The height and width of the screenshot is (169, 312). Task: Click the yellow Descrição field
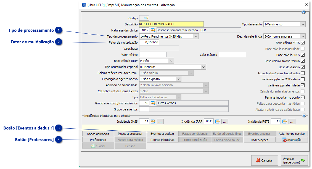click(x=171, y=24)
